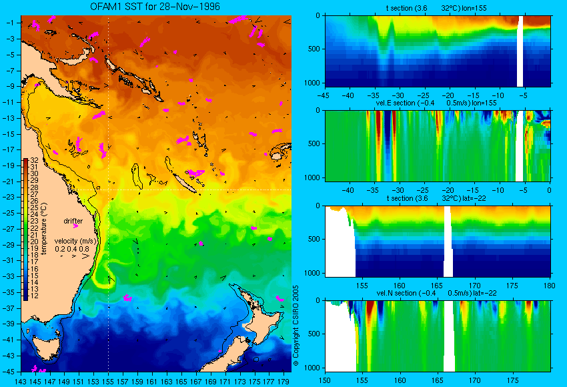
Task: Open the northward velocity section plot lat=-22
Action: tap(438, 336)
